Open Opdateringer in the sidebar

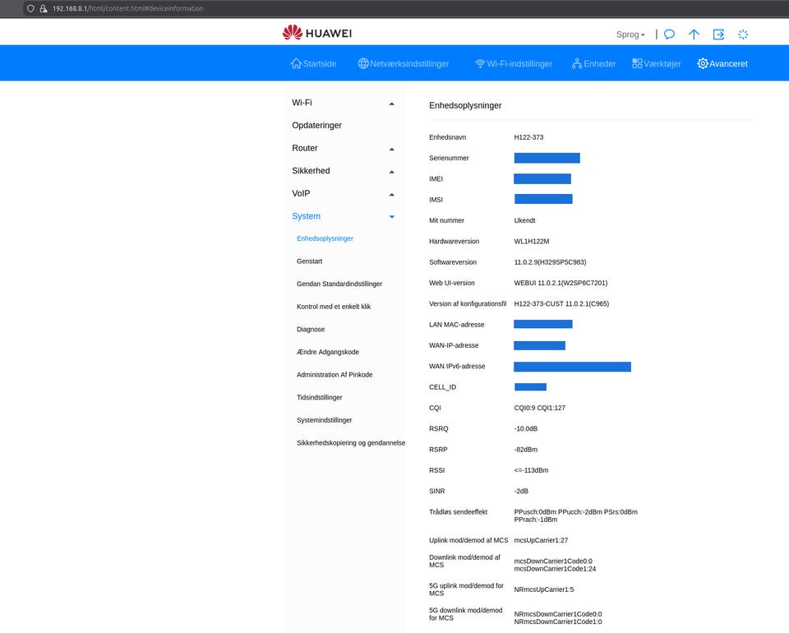pos(316,125)
